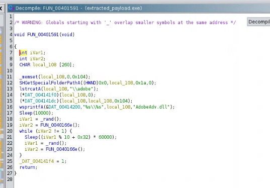The width and height of the screenshot is (270, 188).
Task: Click iVar2 declaration on line 8
Action: tap(36, 59)
